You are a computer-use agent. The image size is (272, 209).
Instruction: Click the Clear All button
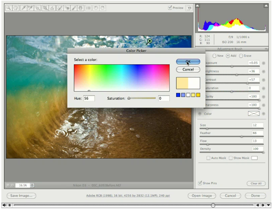coord(256,183)
